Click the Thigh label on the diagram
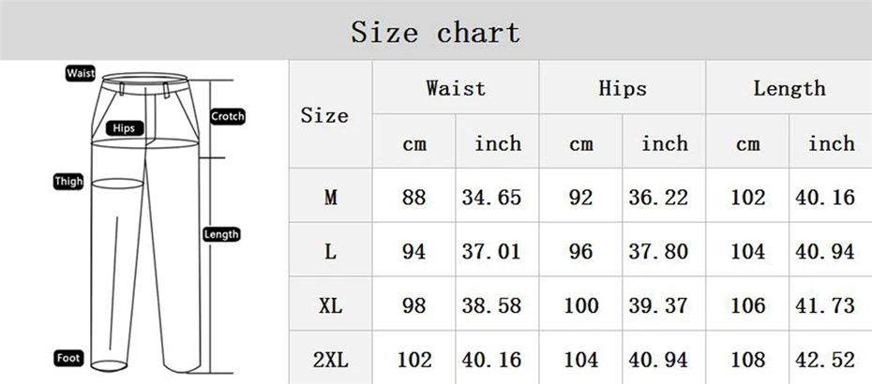Screen dimensions: 872x384 click(68, 181)
